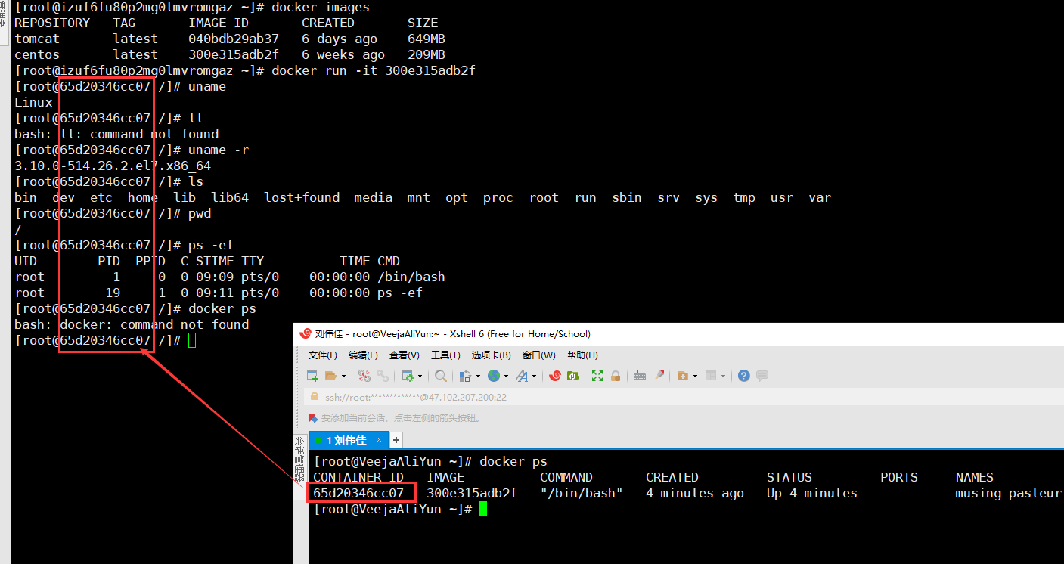Close the '1 刘伟佳' tab with its X
Screen dimensions: 1064x564
click(378, 440)
